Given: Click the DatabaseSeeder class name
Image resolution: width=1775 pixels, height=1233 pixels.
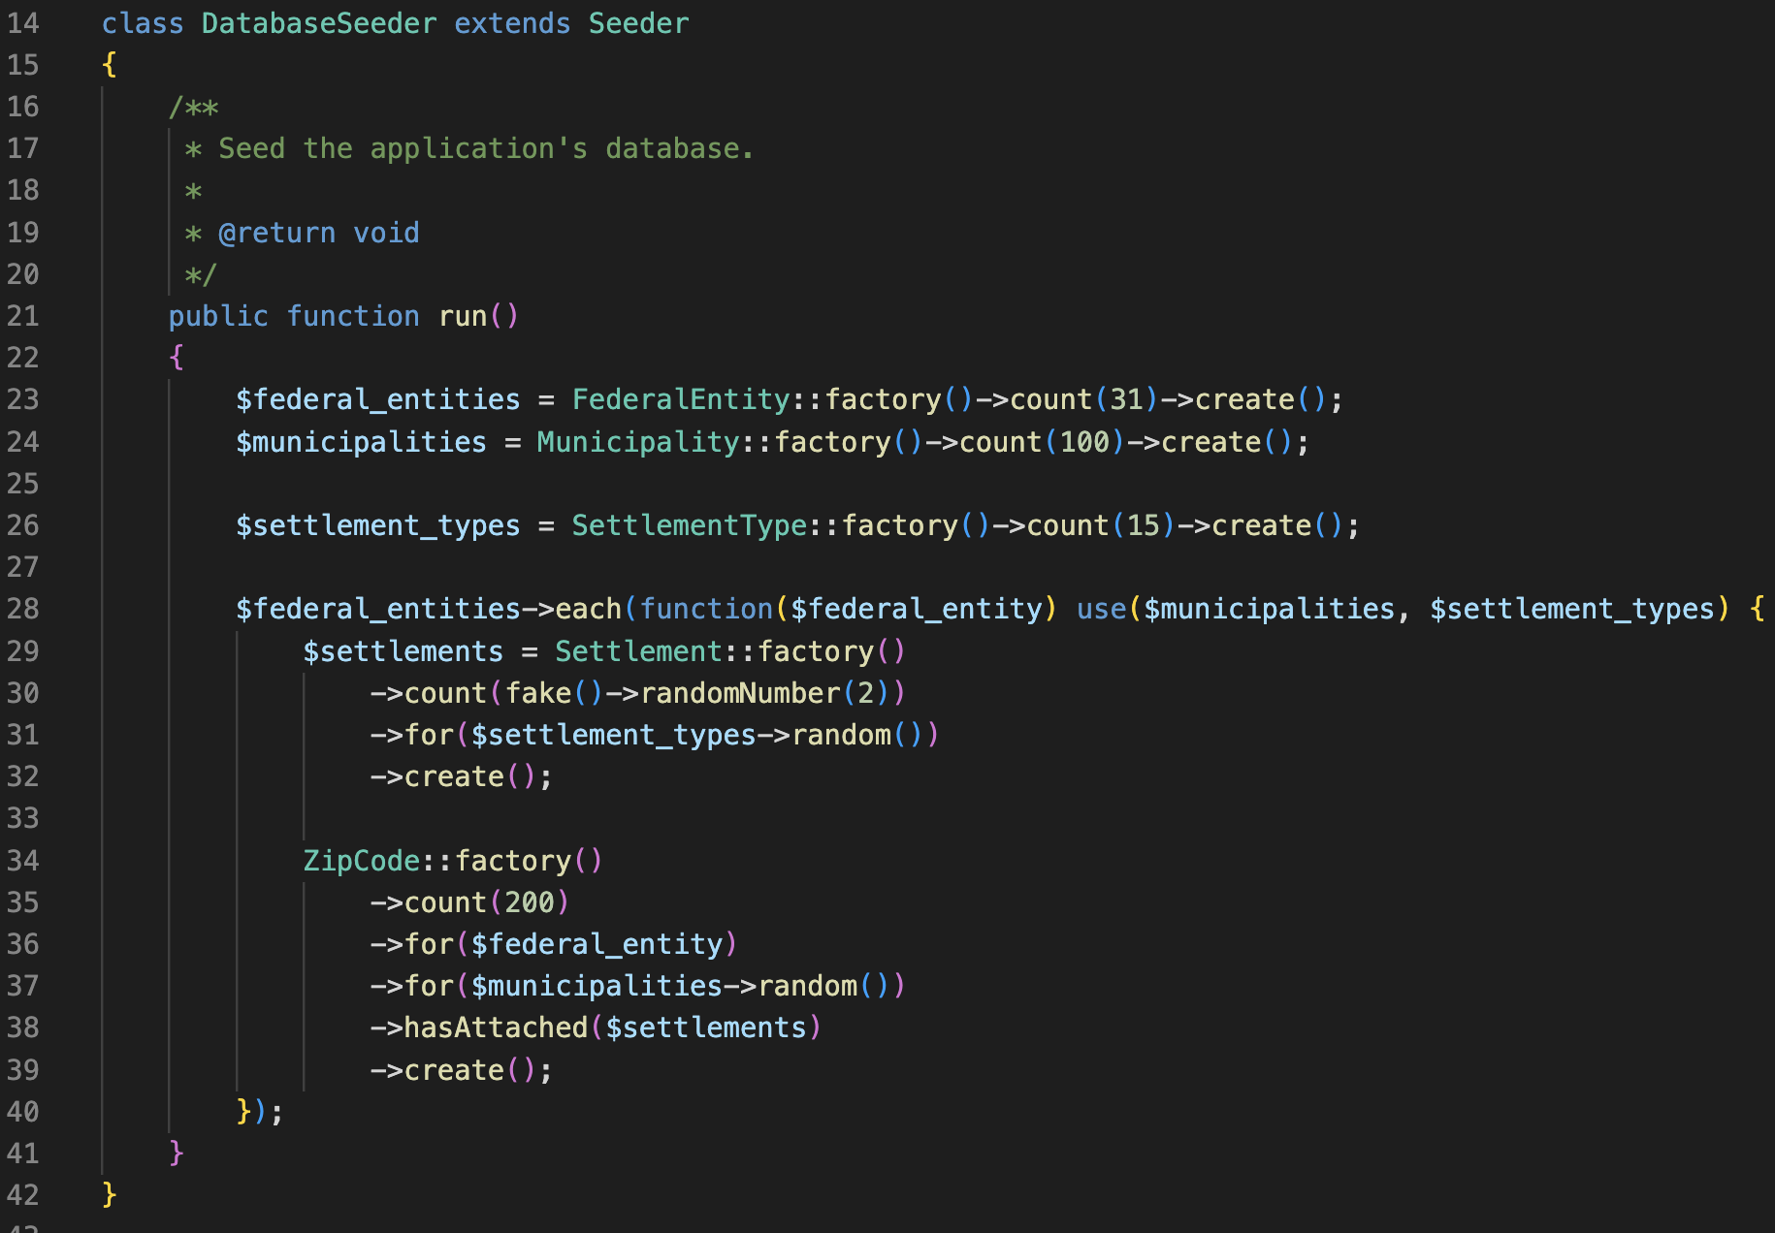Looking at the screenshot, I should pyautogui.click(x=318, y=23).
